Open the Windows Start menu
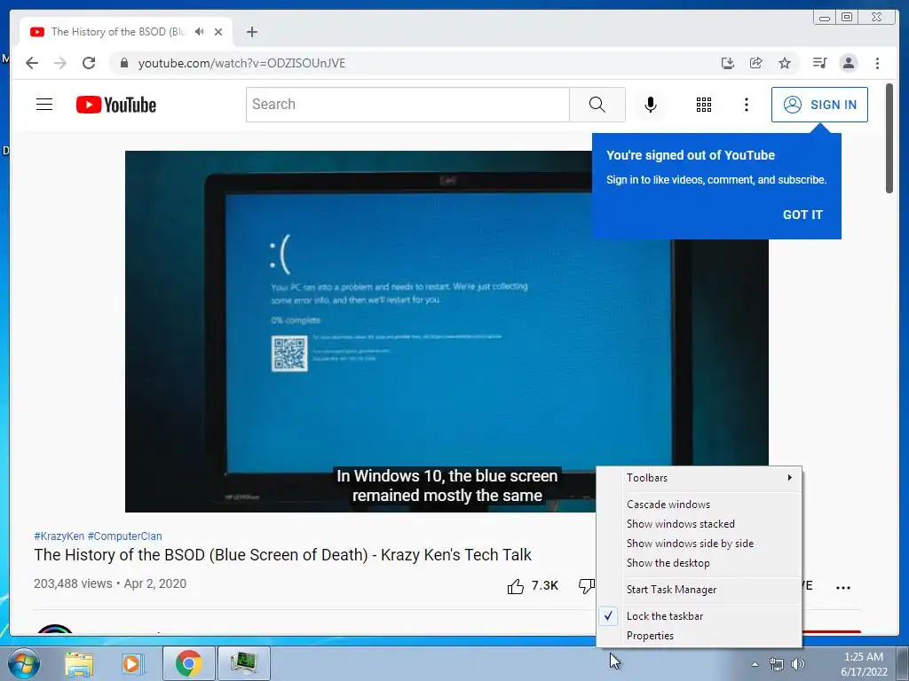 [23, 663]
